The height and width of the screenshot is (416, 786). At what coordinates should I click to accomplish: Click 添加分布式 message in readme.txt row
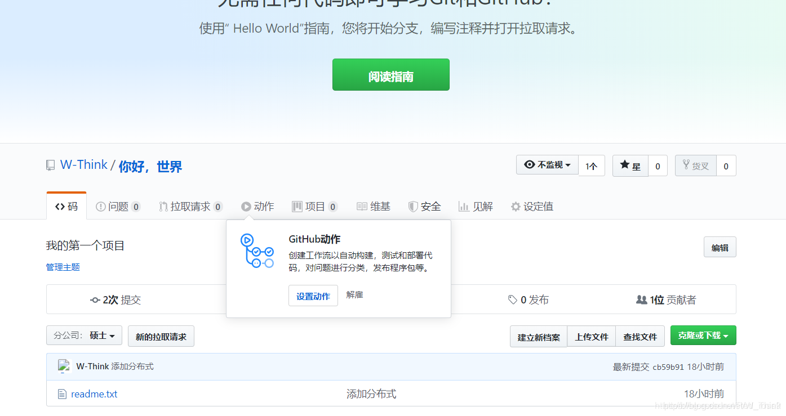(x=371, y=394)
